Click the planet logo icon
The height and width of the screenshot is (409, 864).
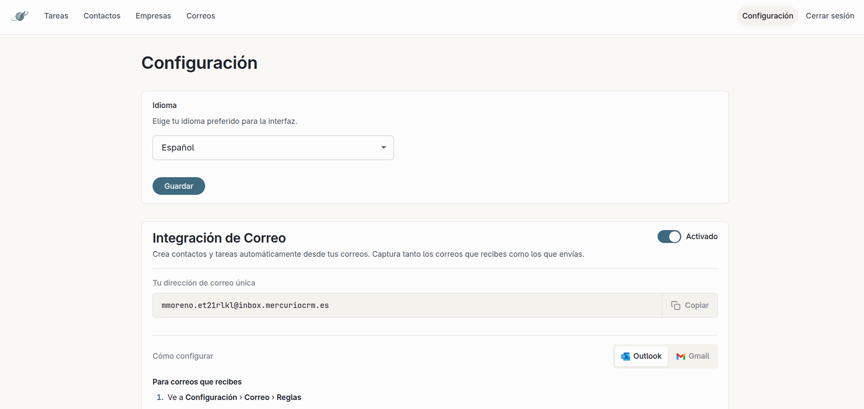pyautogui.click(x=20, y=16)
